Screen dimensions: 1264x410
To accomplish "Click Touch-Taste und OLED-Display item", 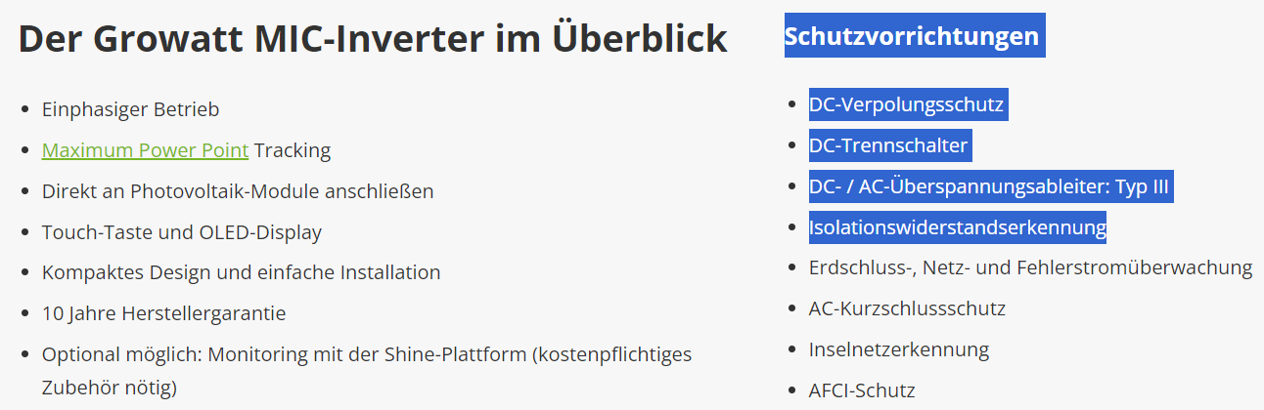I will (182, 232).
